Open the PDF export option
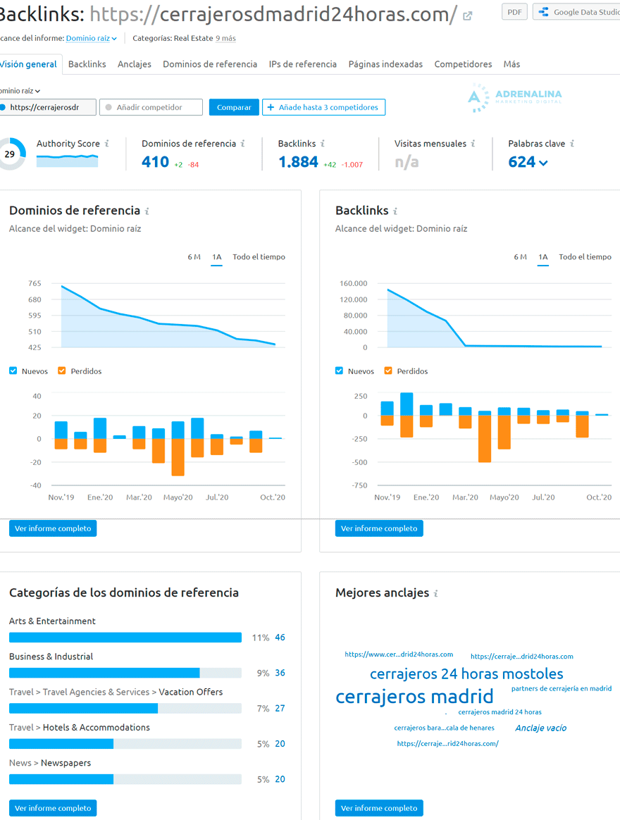The image size is (620, 820). pyautogui.click(x=514, y=11)
